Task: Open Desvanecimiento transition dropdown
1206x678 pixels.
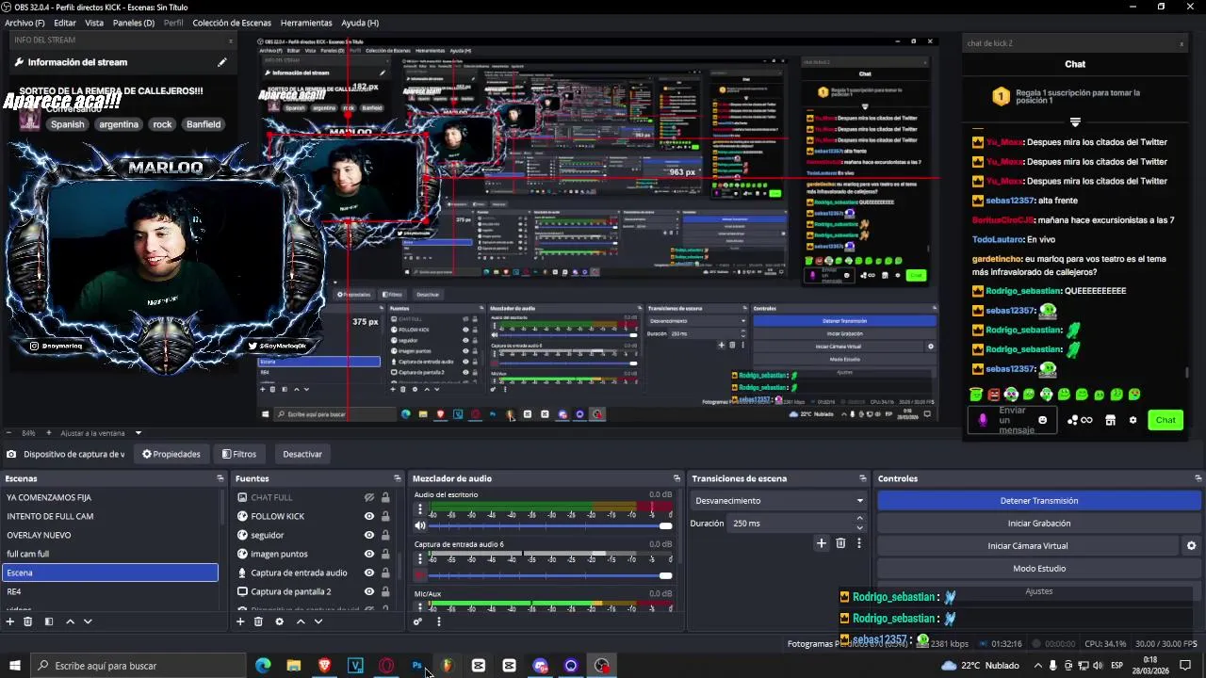Action: tap(778, 501)
